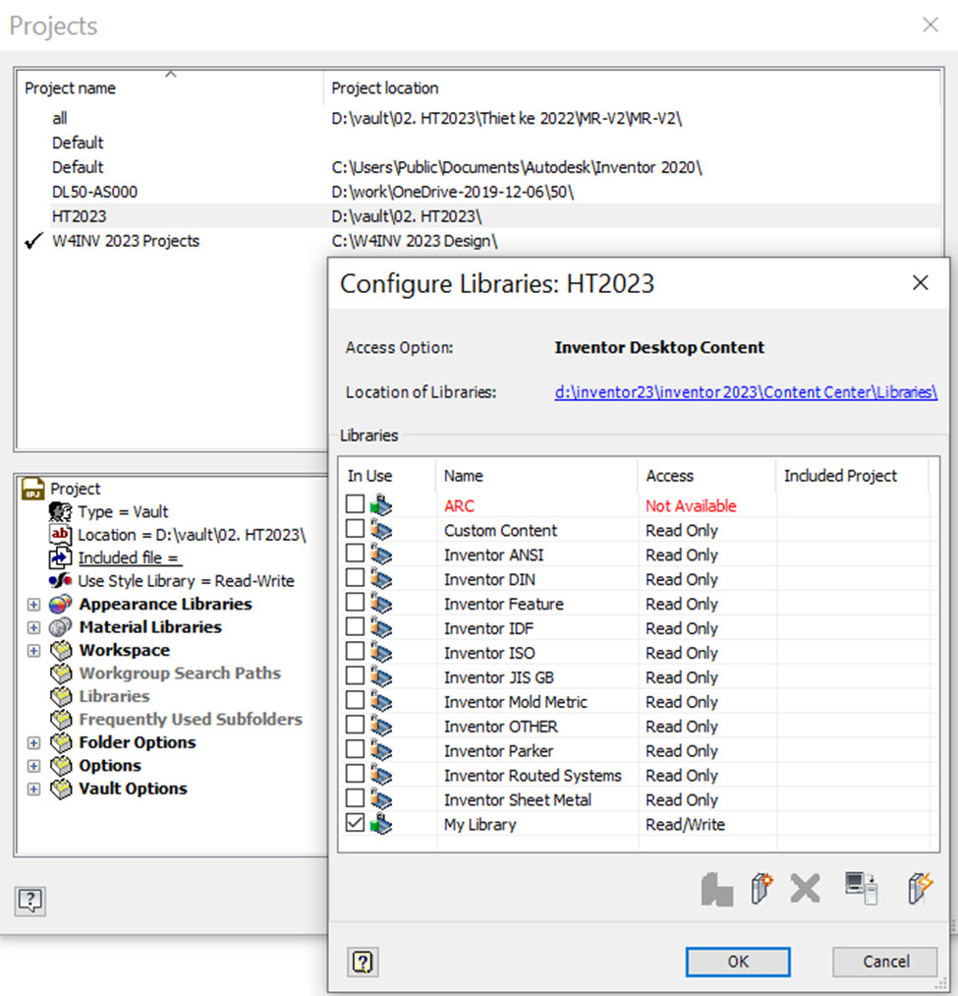Image resolution: width=958 pixels, height=996 pixels.
Task: Expand the Vault Options node
Action: click(33, 789)
